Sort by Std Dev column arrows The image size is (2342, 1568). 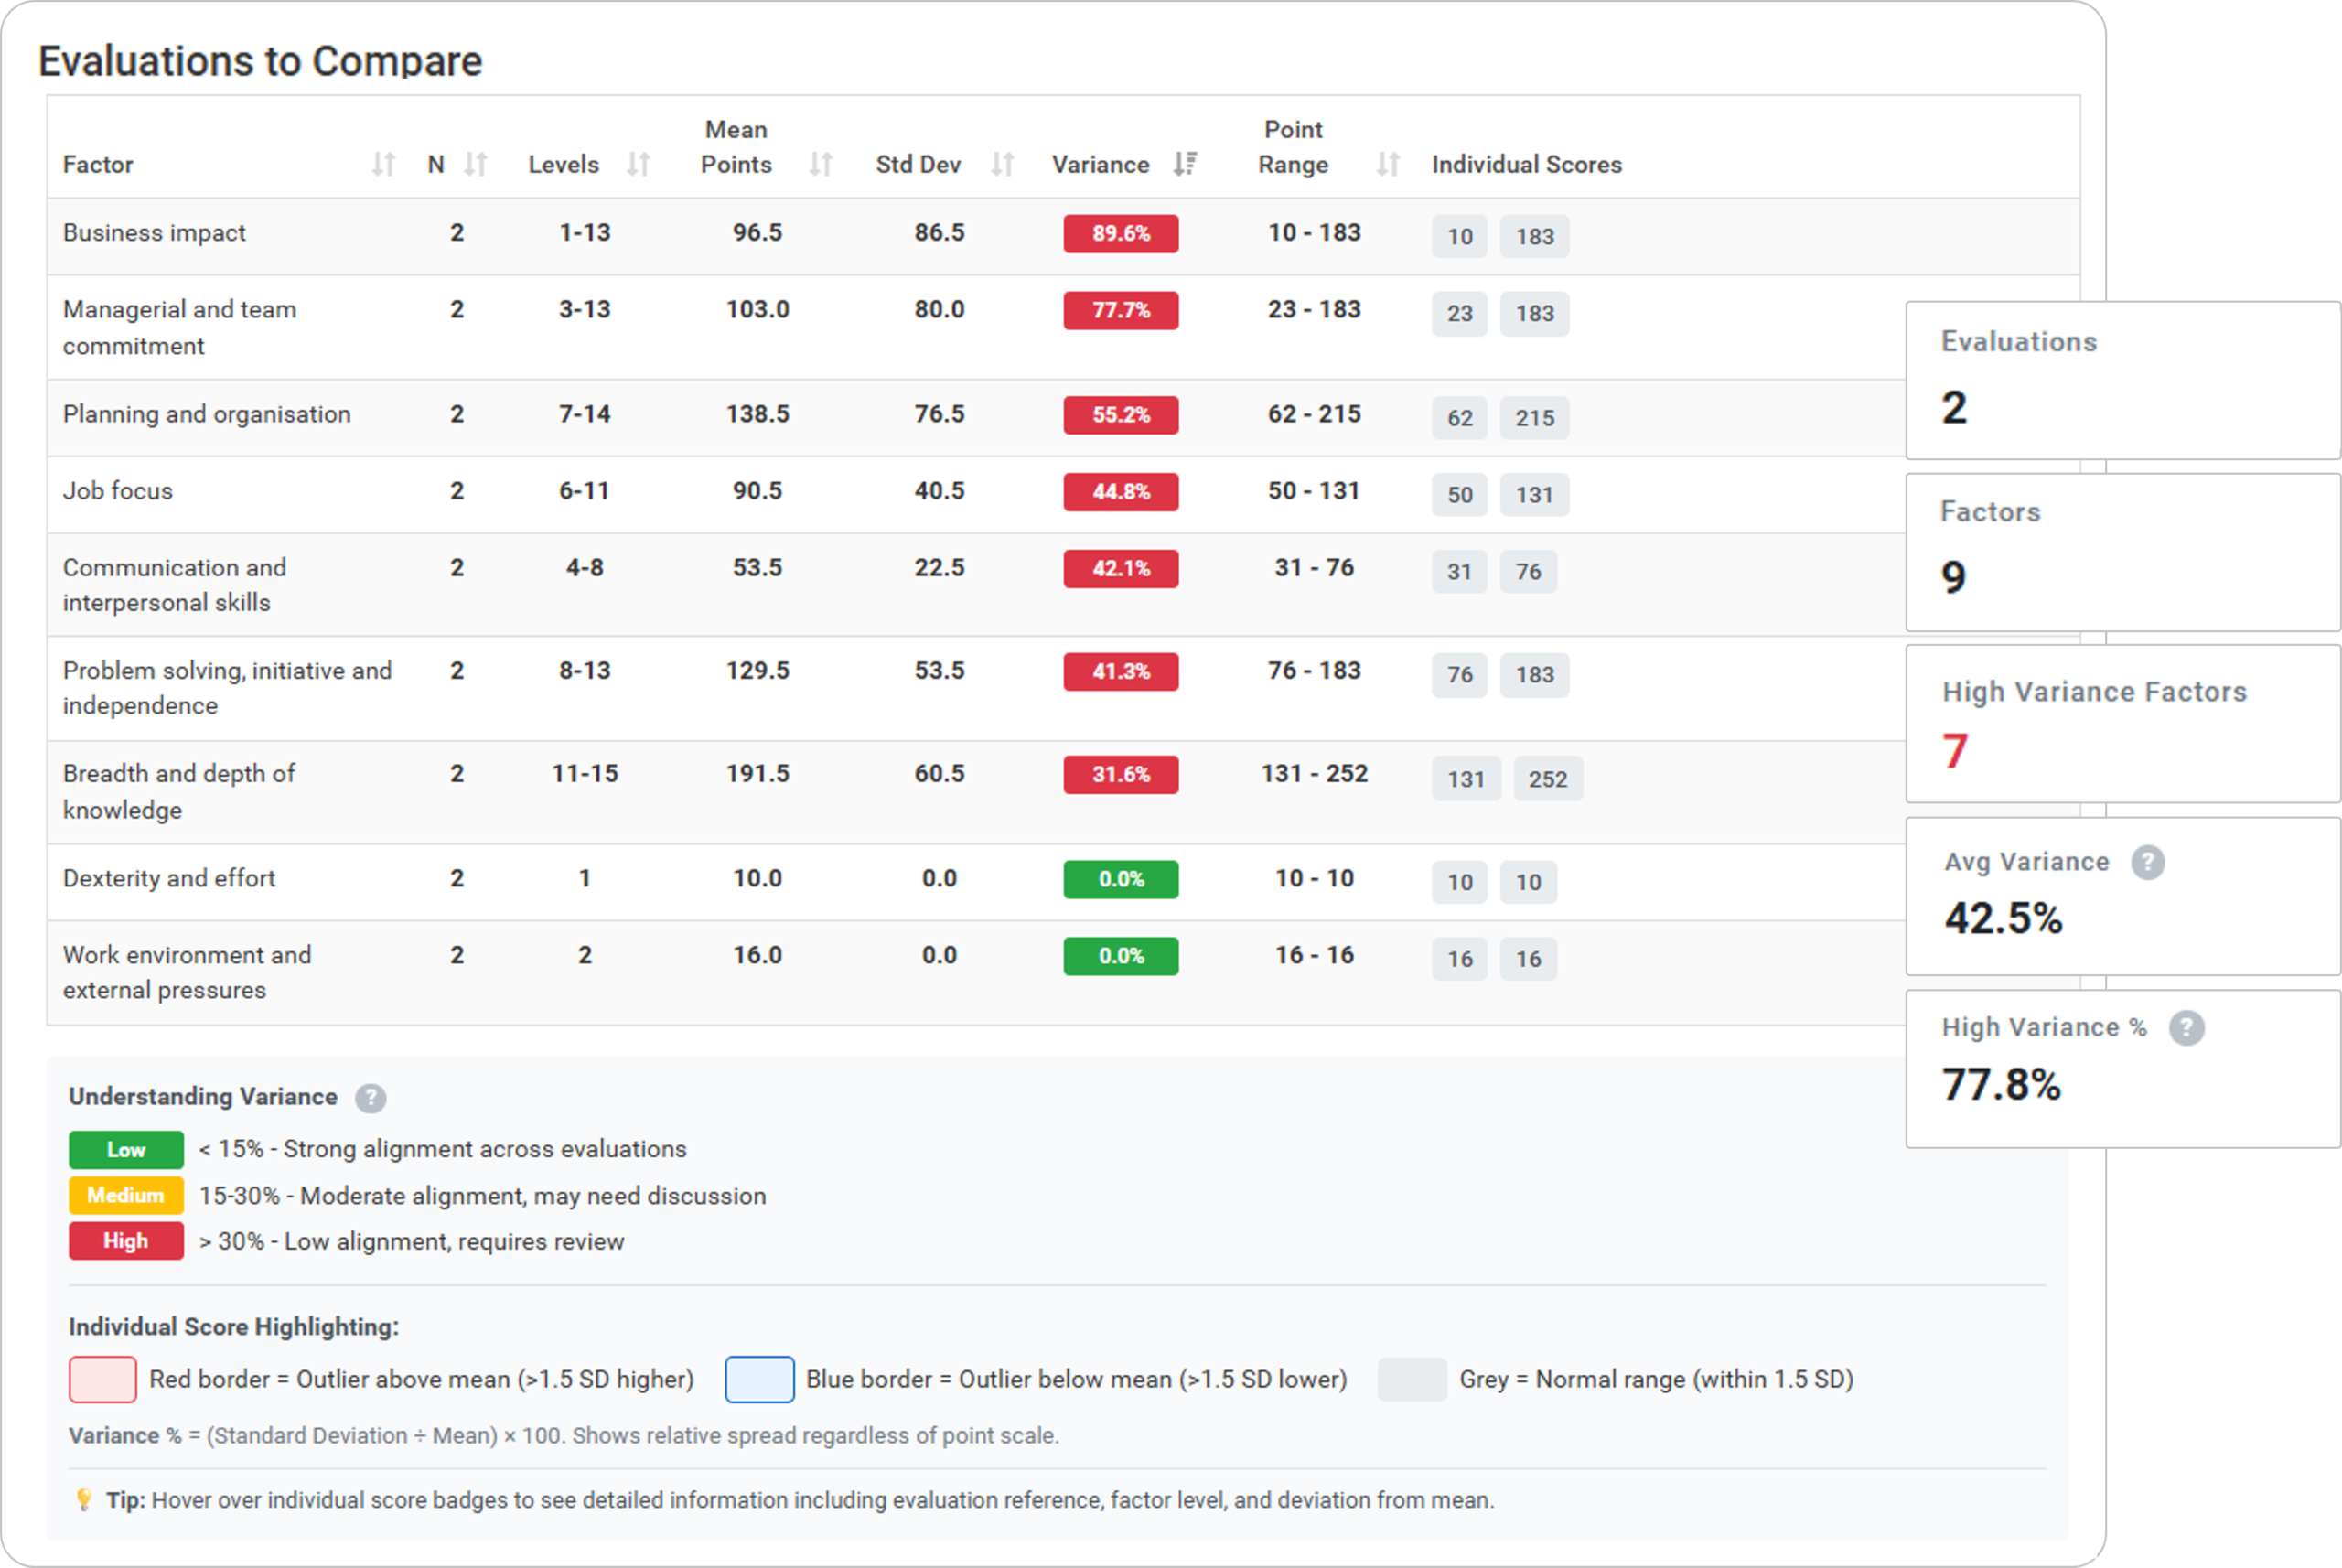[x=1003, y=164]
